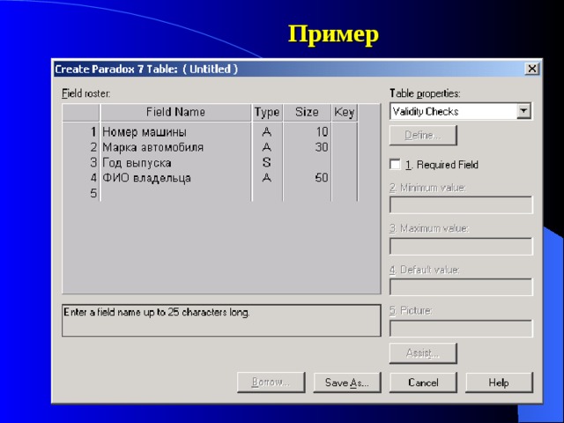The height and width of the screenshot is (423, 564).
Task: Click the empty Field Name cell in row 5
Action: [176, 193]
